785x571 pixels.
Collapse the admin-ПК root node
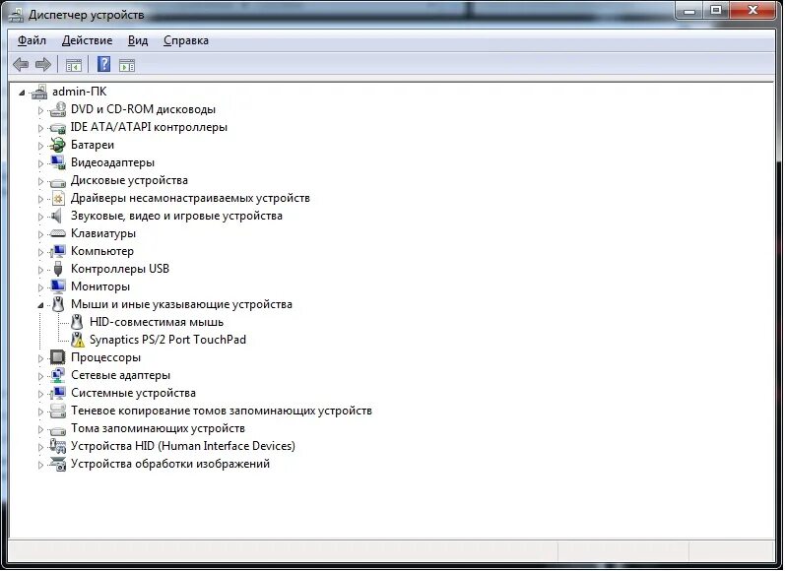coord(22,93)
